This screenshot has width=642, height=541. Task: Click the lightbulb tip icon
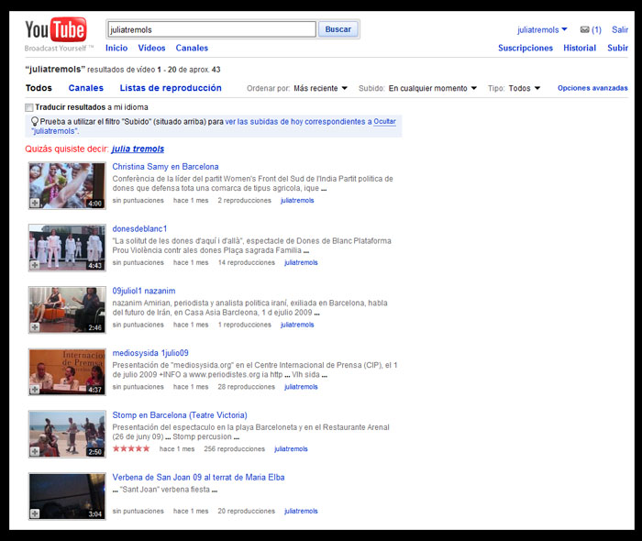[35, 122]
